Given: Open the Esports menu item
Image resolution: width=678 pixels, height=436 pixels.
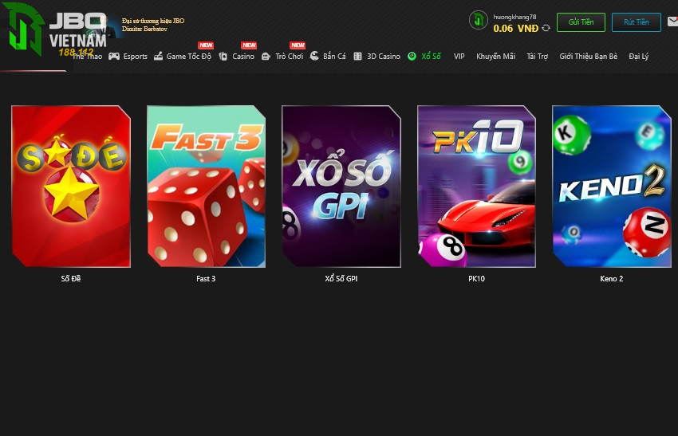Looking at the screenshot, I should coord(136,56).
